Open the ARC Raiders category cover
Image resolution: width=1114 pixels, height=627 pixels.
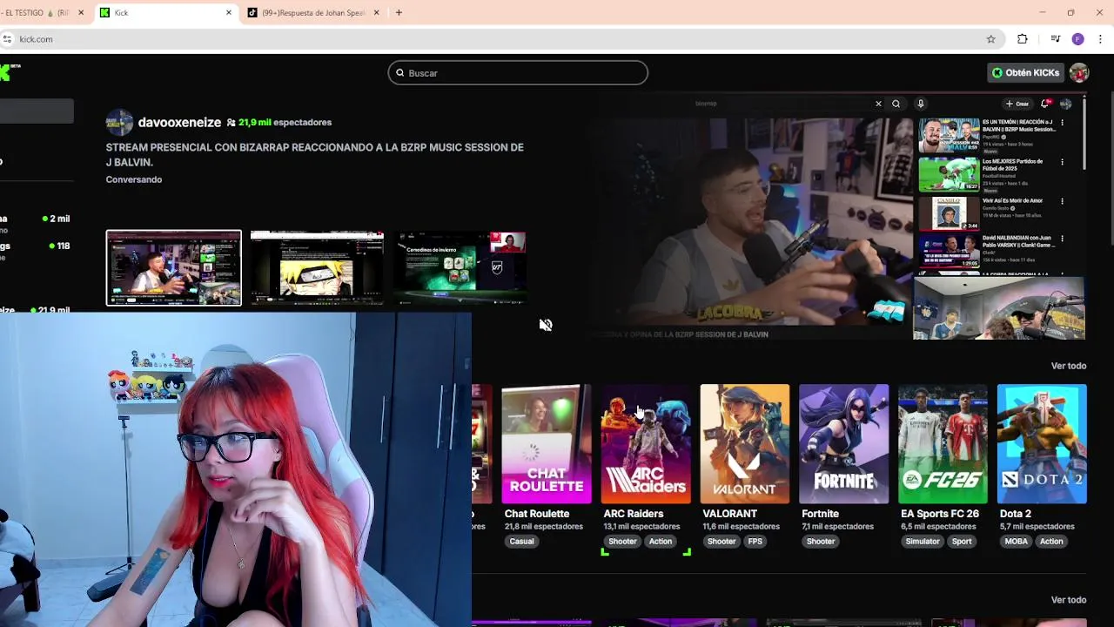pos(646,444)
